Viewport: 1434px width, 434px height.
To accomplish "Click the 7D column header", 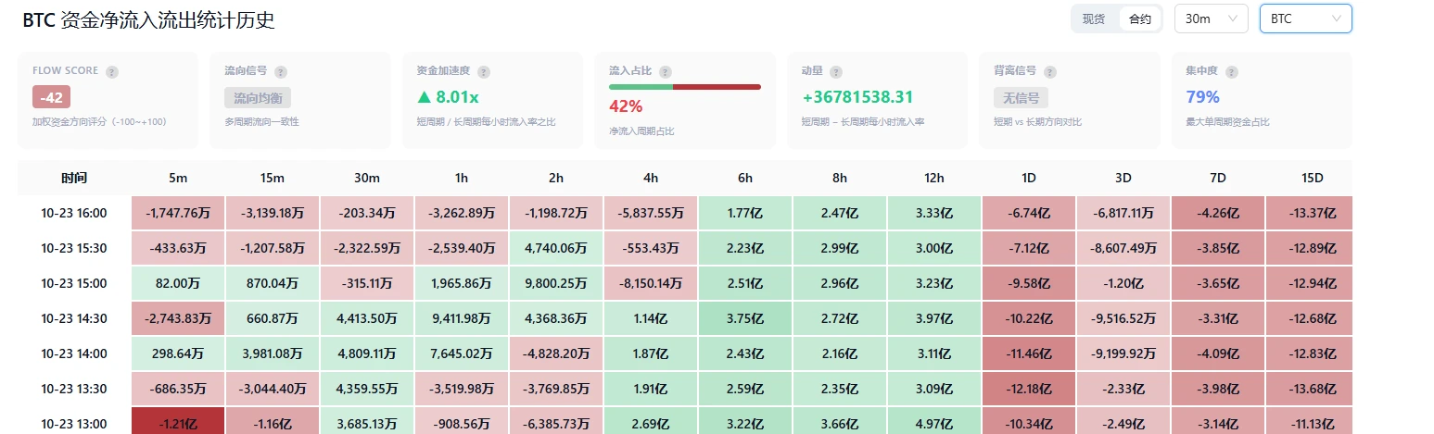I will [1219, 178].
